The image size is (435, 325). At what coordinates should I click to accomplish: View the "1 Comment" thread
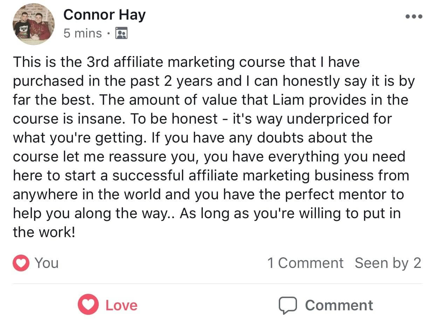point(305,263)
